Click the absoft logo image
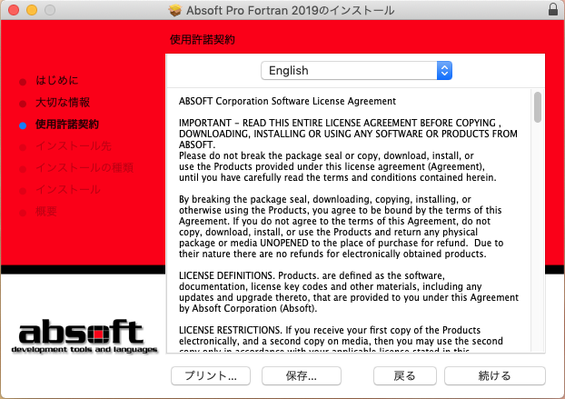 click(84, 336)
